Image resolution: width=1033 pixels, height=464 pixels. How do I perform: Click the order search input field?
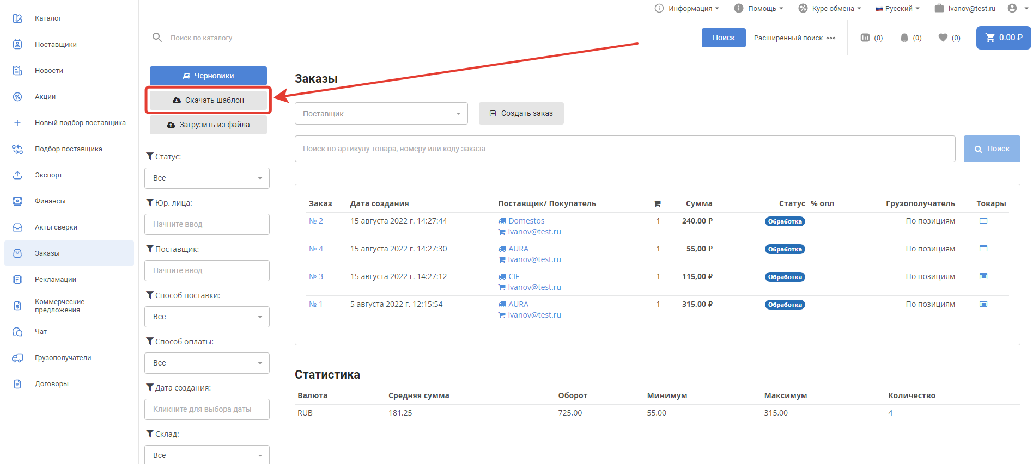624,149
